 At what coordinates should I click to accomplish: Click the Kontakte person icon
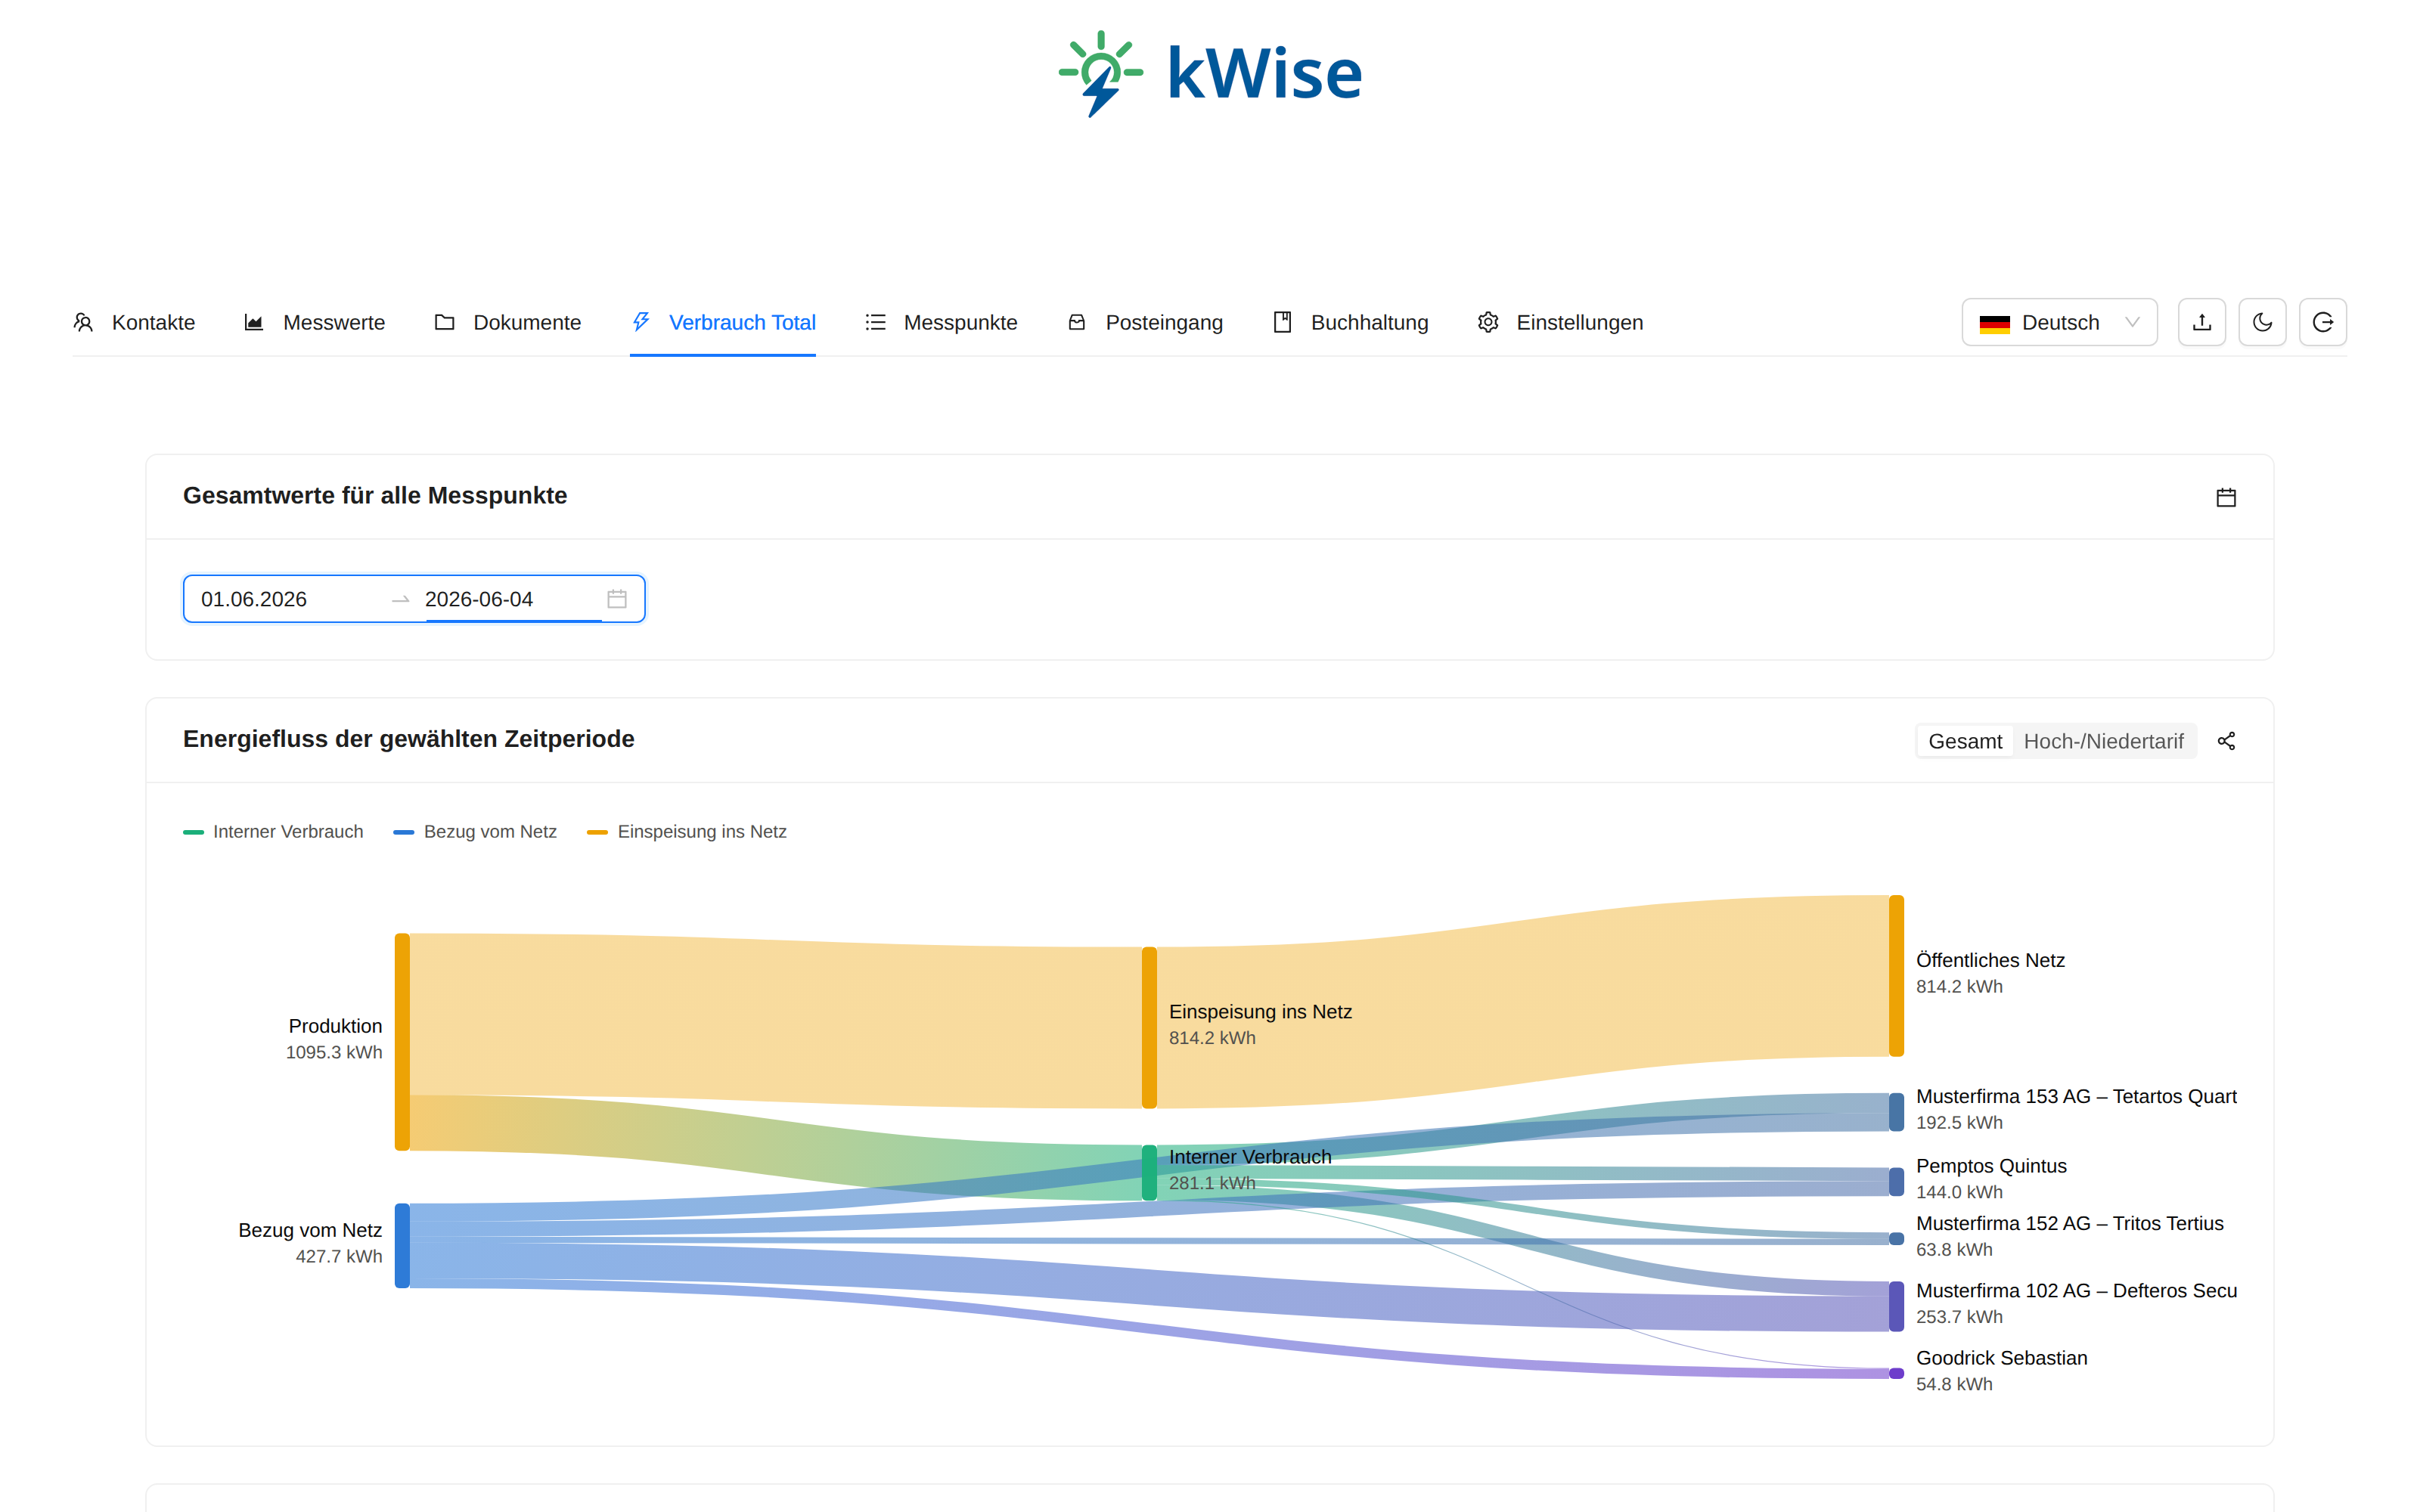tap(84, 322)
